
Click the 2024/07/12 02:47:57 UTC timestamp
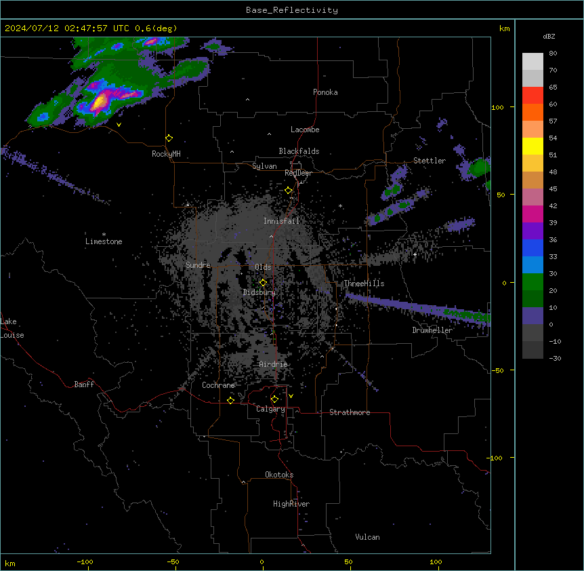point(68,28)
